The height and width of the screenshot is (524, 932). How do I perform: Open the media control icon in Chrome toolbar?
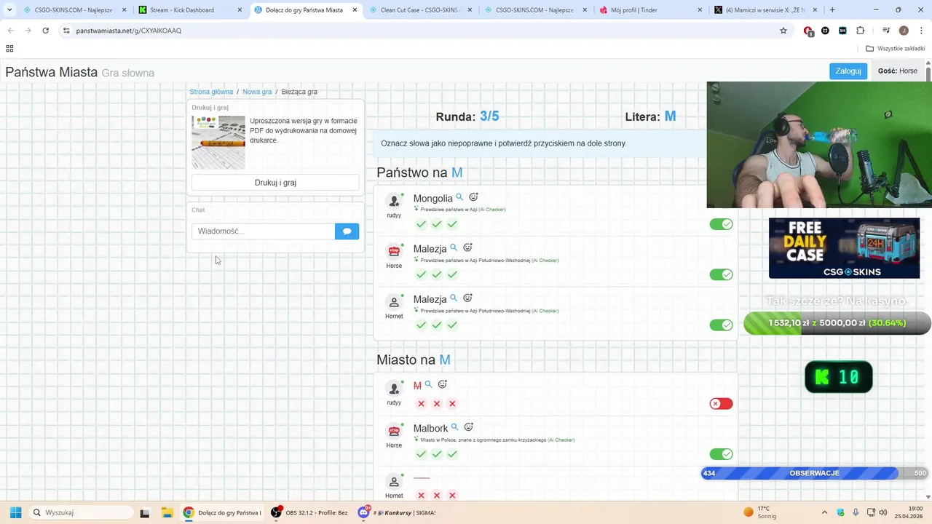(x=886, y=31)
